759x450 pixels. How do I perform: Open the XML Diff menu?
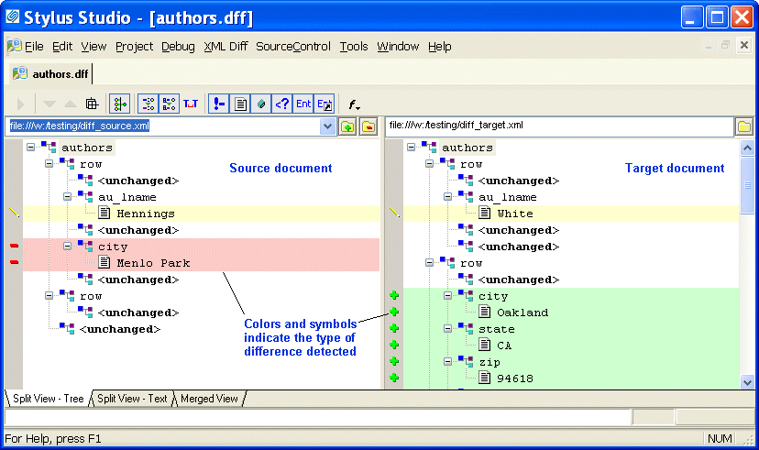[x=225, y=46]
